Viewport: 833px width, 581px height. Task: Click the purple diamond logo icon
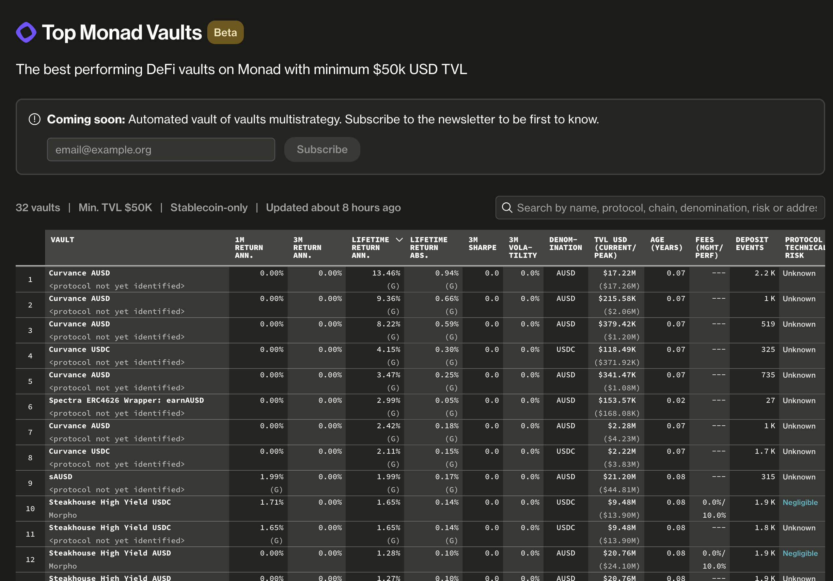coord(26,32)
